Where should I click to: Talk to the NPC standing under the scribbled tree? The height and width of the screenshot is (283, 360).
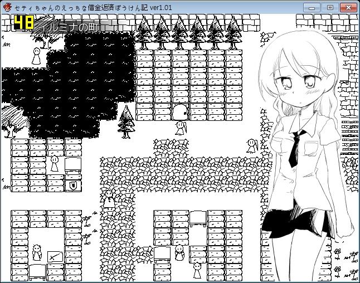click(37, 56)
